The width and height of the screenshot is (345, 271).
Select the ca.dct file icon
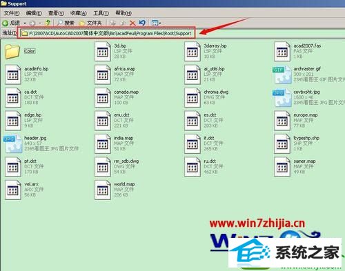13,97
